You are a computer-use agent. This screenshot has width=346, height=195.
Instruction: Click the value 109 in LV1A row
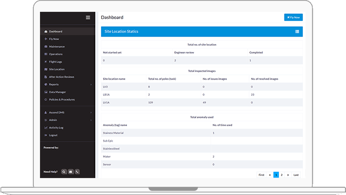[x=151, y=103]
